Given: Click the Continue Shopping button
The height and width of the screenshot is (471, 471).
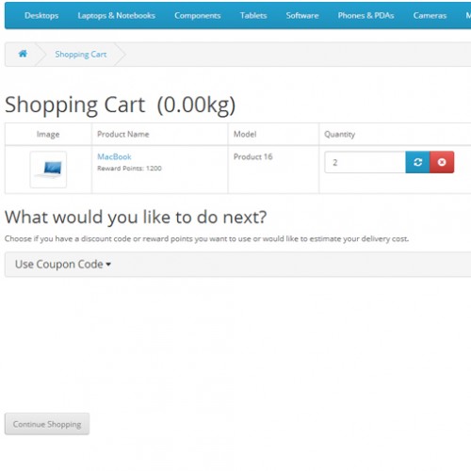Looking at the screenshot, I should [47, 424].
